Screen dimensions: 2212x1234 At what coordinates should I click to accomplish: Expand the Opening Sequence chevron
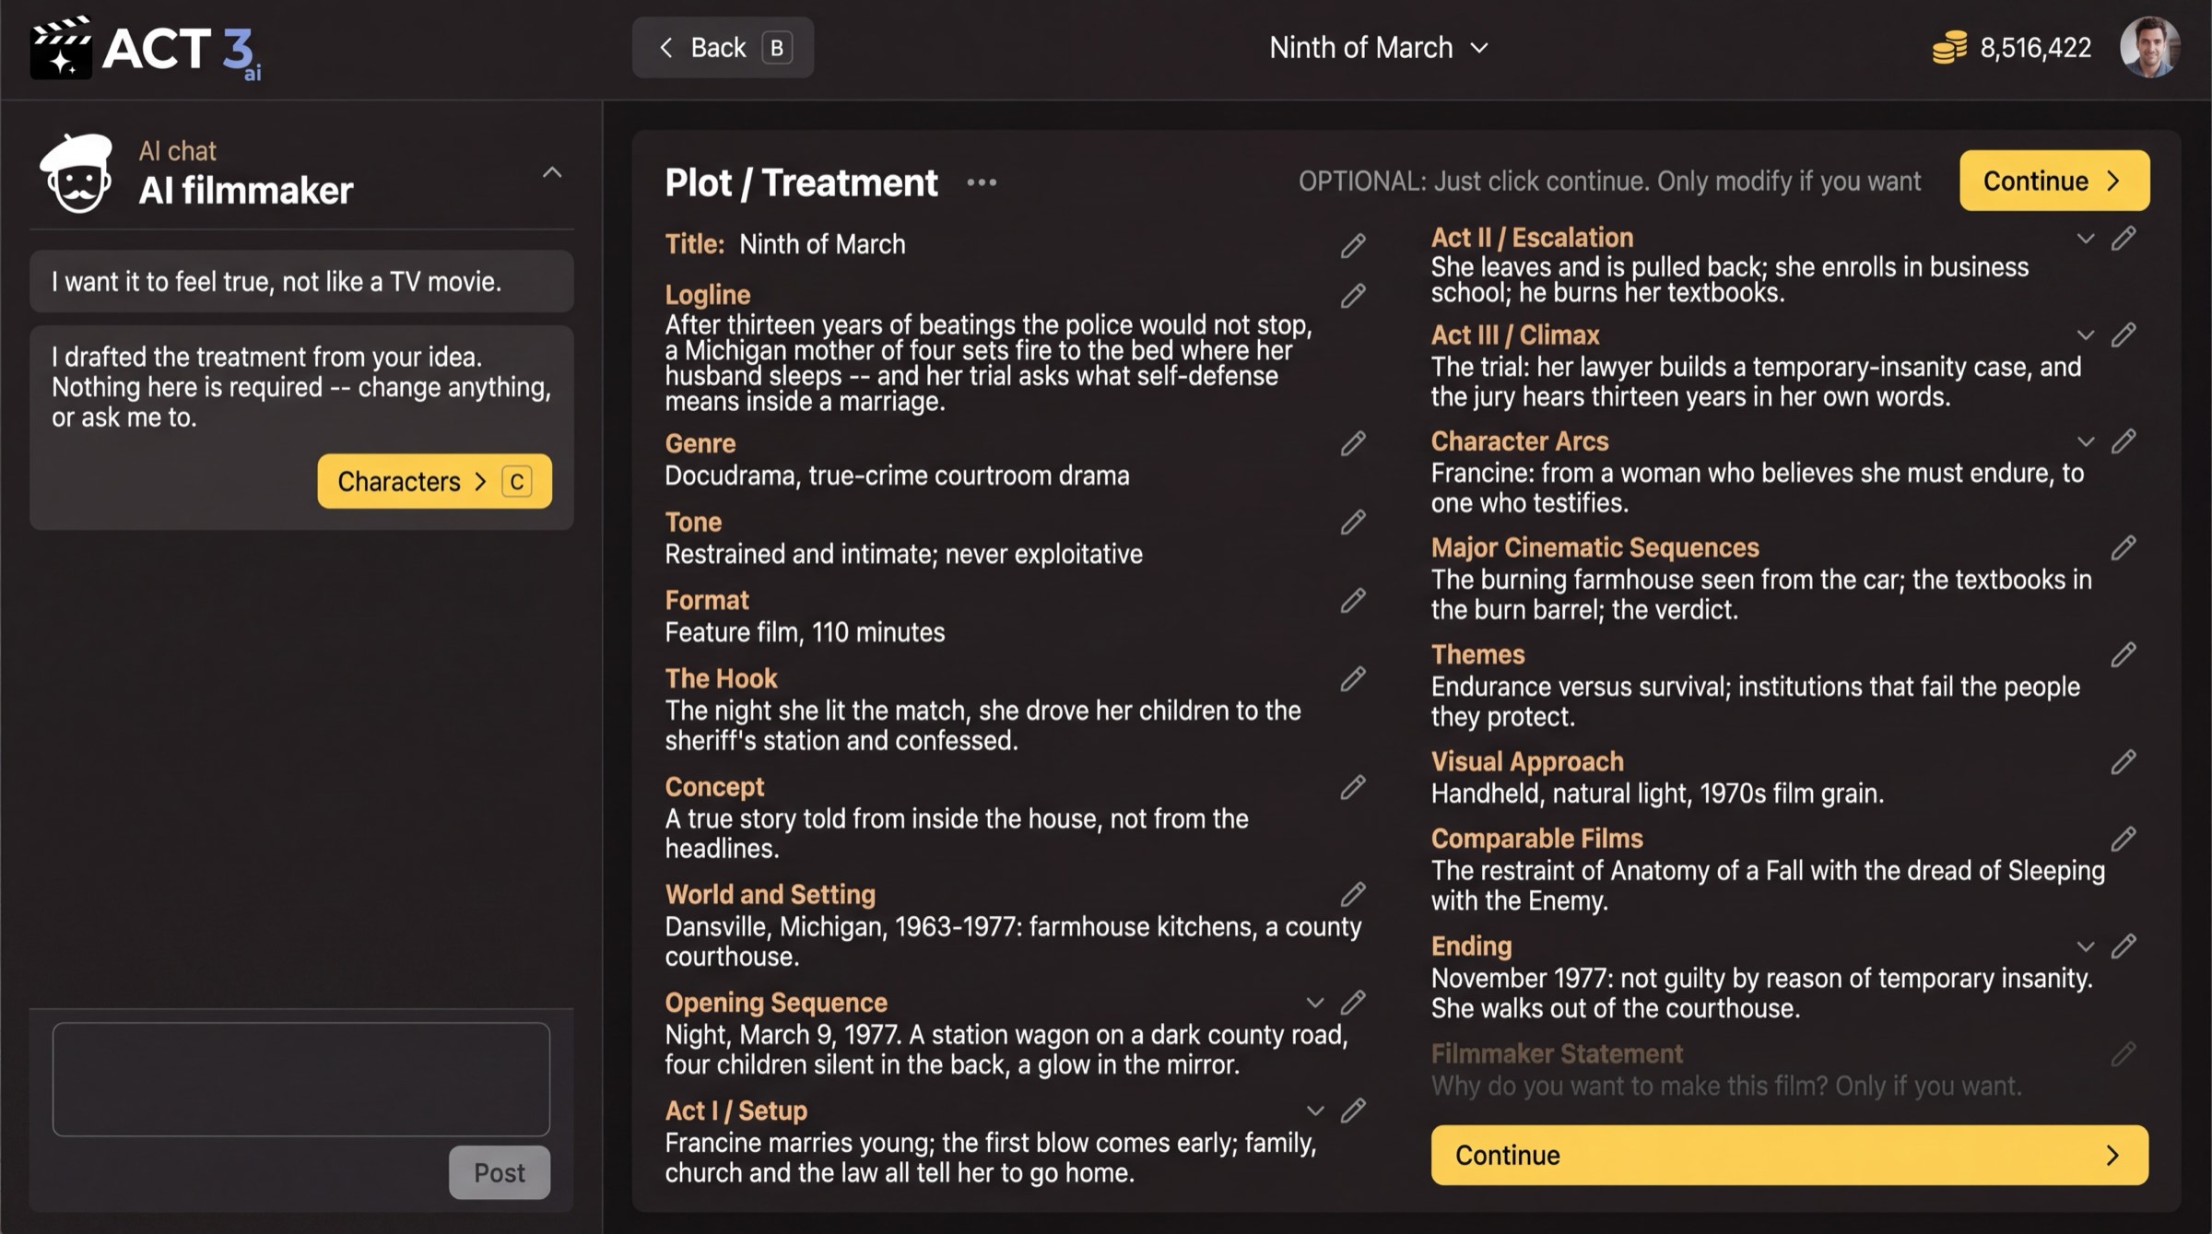pyautogui.click(x=1315, y=1003)
